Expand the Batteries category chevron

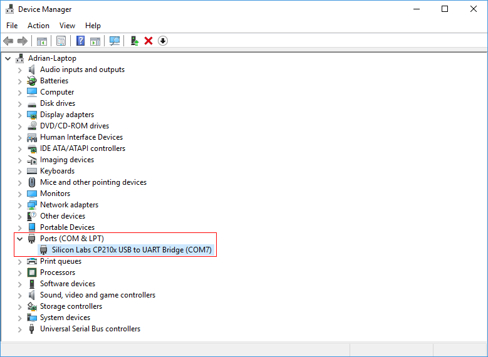19,81
